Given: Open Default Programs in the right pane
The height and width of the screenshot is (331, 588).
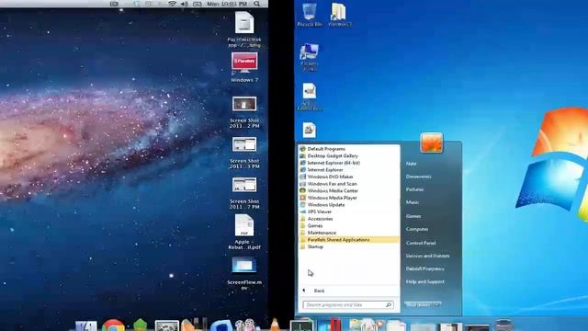Looking at the screenshot, I should (424, 268).
